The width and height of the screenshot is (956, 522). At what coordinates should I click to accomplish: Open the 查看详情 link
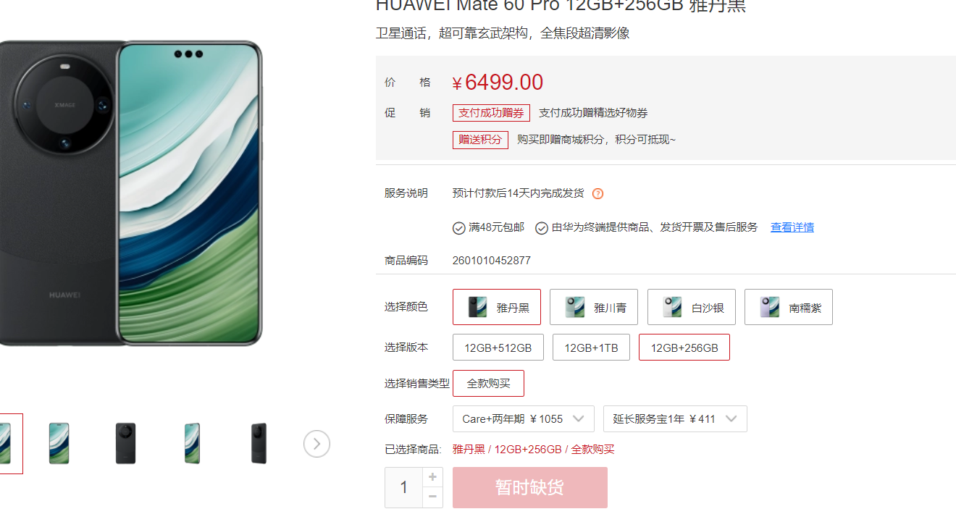pyautogui.click(x=792, y=227)
